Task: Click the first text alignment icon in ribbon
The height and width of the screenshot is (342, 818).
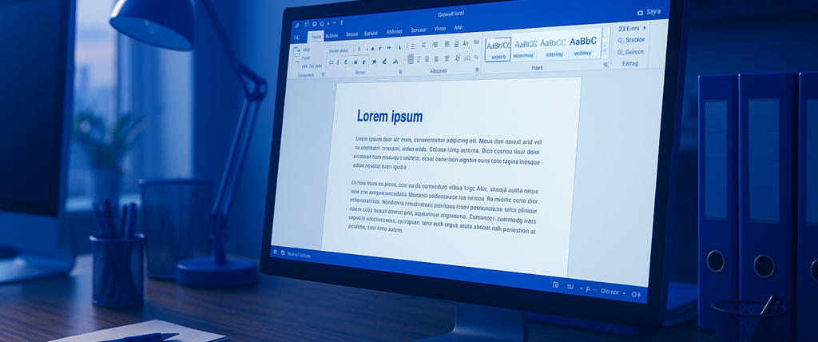Action: [411, 58]
